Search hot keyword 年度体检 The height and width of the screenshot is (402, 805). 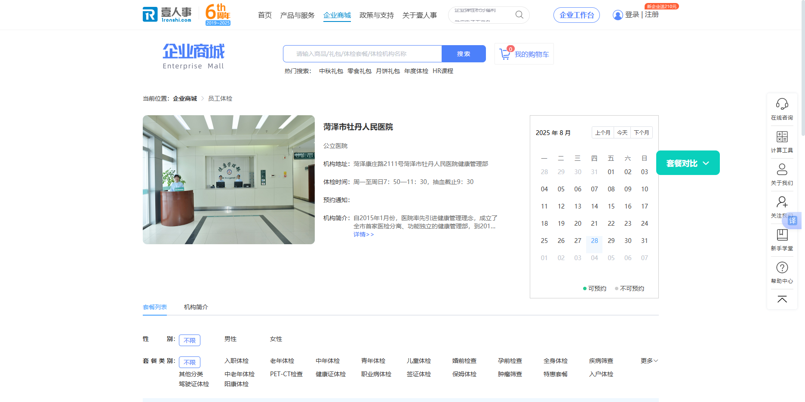tap(416, 71)
